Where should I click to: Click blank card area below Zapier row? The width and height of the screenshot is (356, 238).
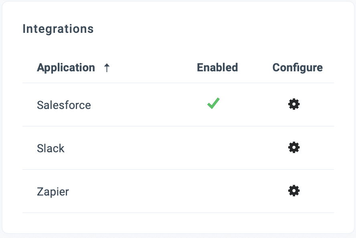(x=178, y=223)
